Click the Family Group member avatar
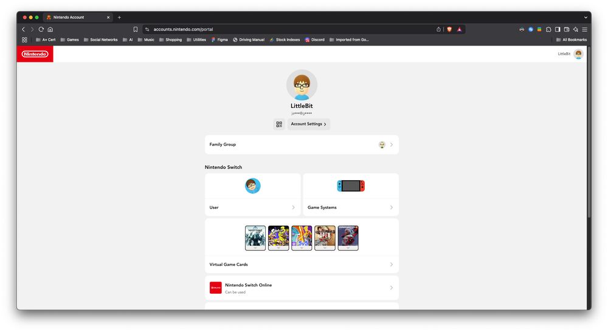 pyautogui.click(x=382, y=144)
